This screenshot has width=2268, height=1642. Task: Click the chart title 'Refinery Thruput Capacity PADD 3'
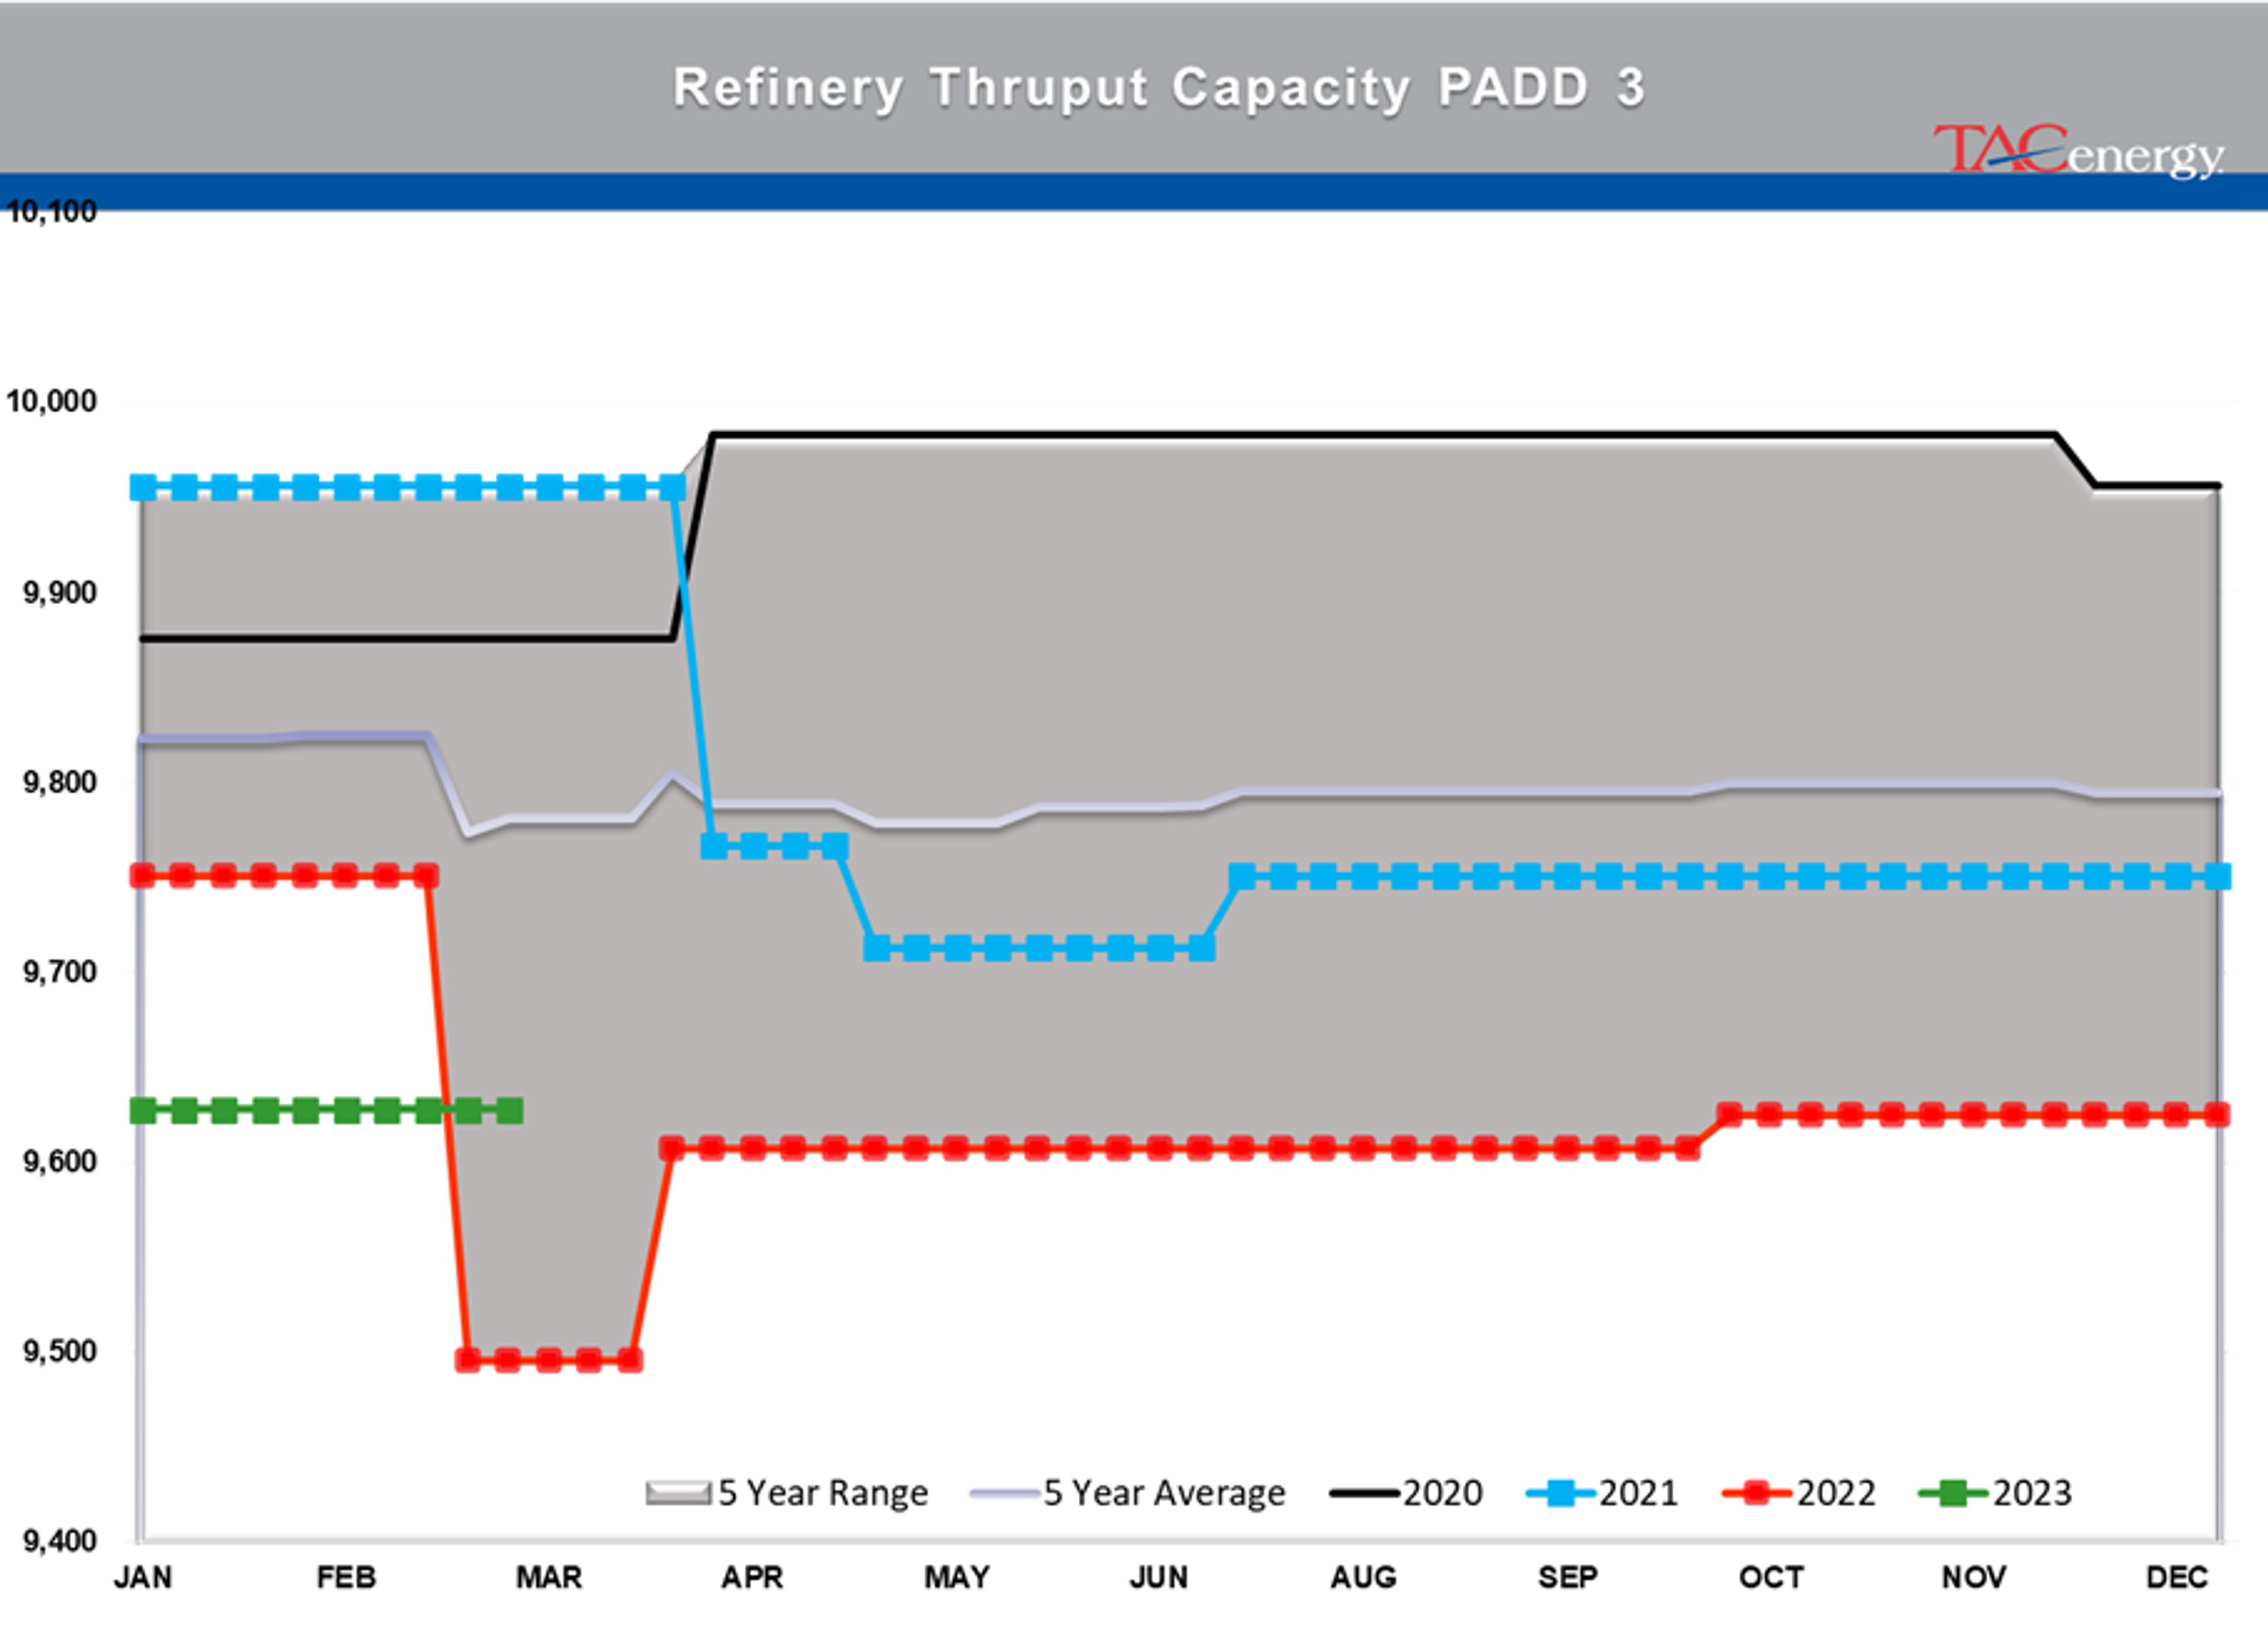(x=1159, y=88)
